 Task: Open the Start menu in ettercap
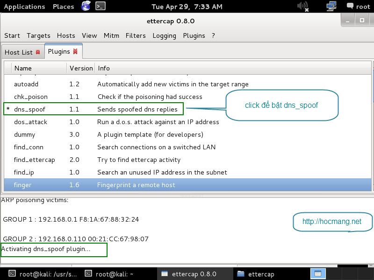(12, 35)
